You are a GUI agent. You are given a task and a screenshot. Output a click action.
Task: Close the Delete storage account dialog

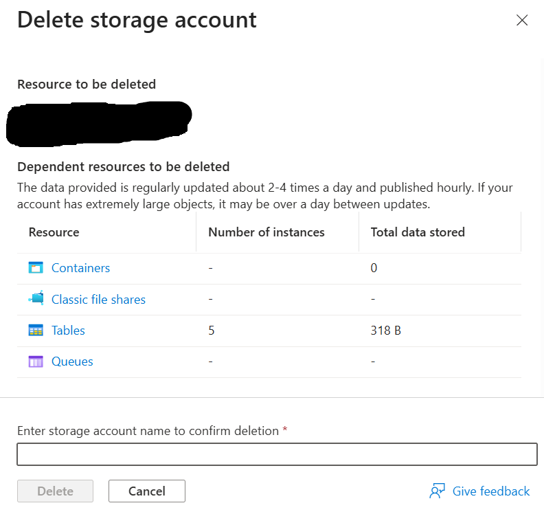point(522,20)
